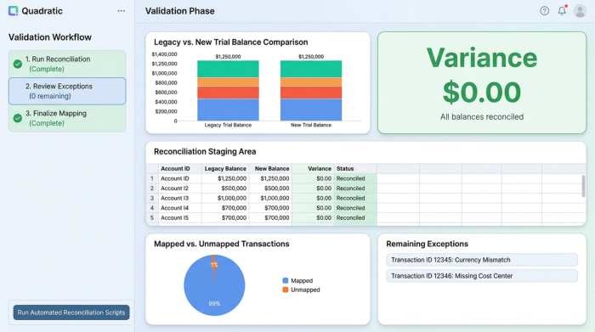
Task: Run Automated Reconciliation Scripts
Action: coord(71,312)
